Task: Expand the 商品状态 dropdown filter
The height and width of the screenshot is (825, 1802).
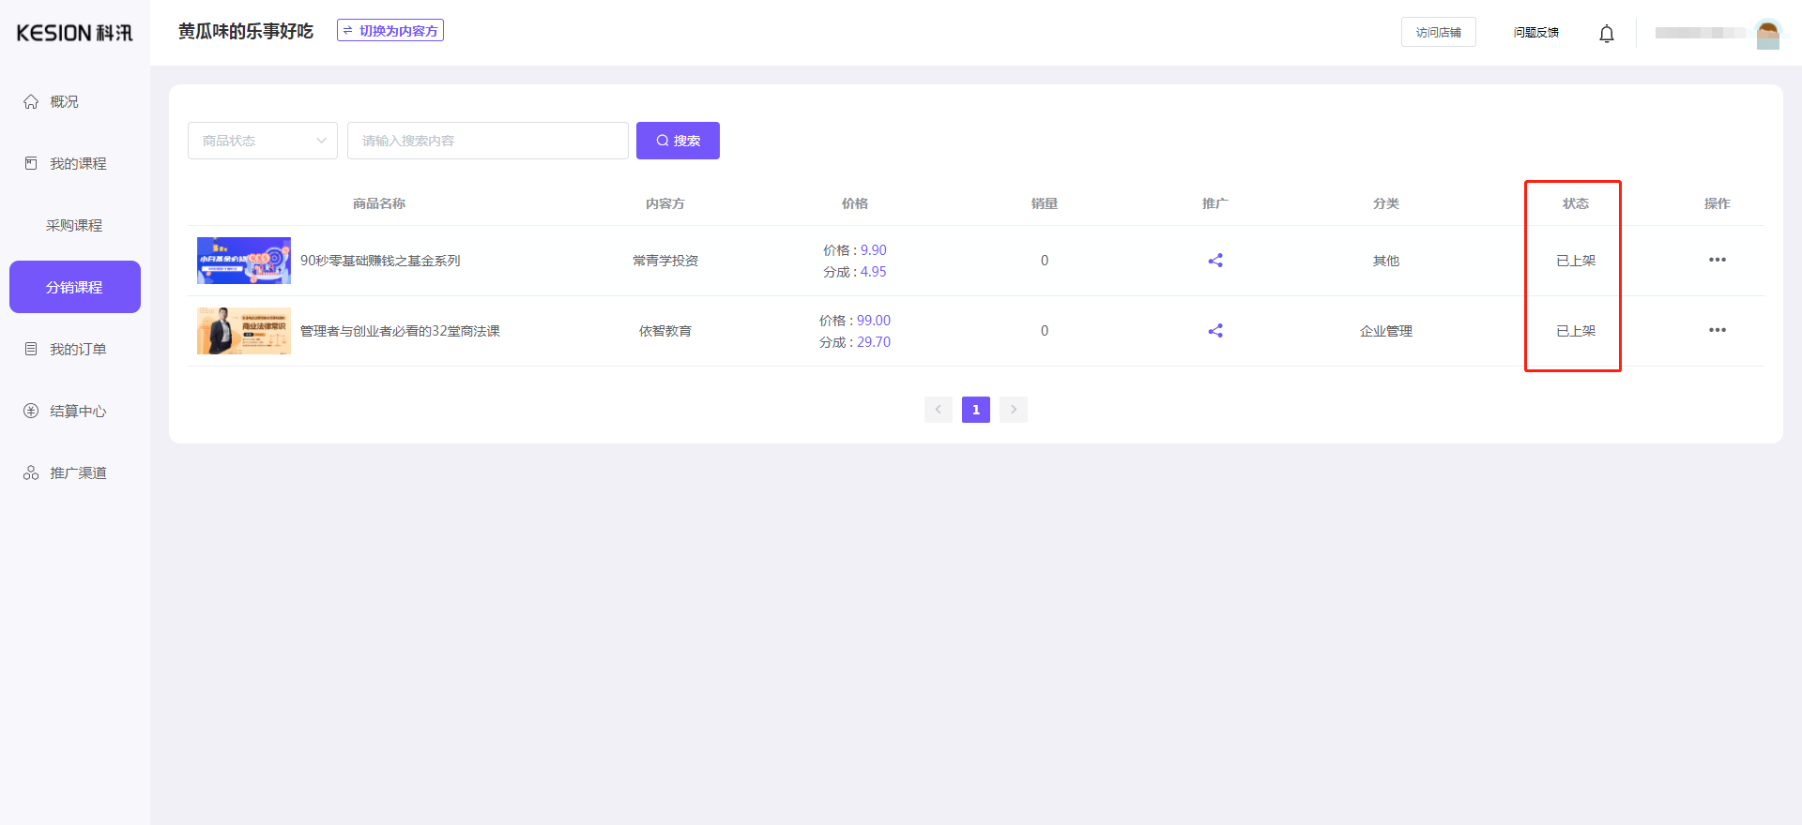Action: click(x=262, y=141)
